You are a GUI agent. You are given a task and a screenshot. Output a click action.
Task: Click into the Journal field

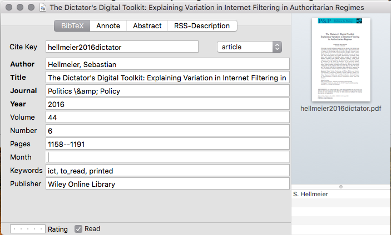(x=167, y=91)
